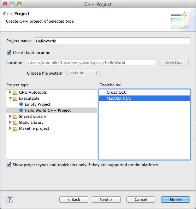The height and width of the screenshot is (209, 196).
Task: Click the Shared Library folder icon
Action: (x=16, y=117)
